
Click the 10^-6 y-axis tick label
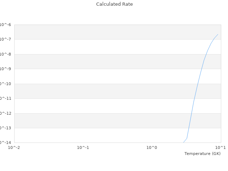pos(5,25)
